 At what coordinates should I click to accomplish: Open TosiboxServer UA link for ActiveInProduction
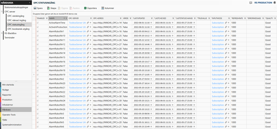pyautogui.click(x=77, y=27)
